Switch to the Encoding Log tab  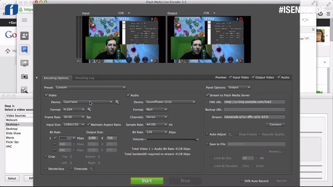(85, 78)
